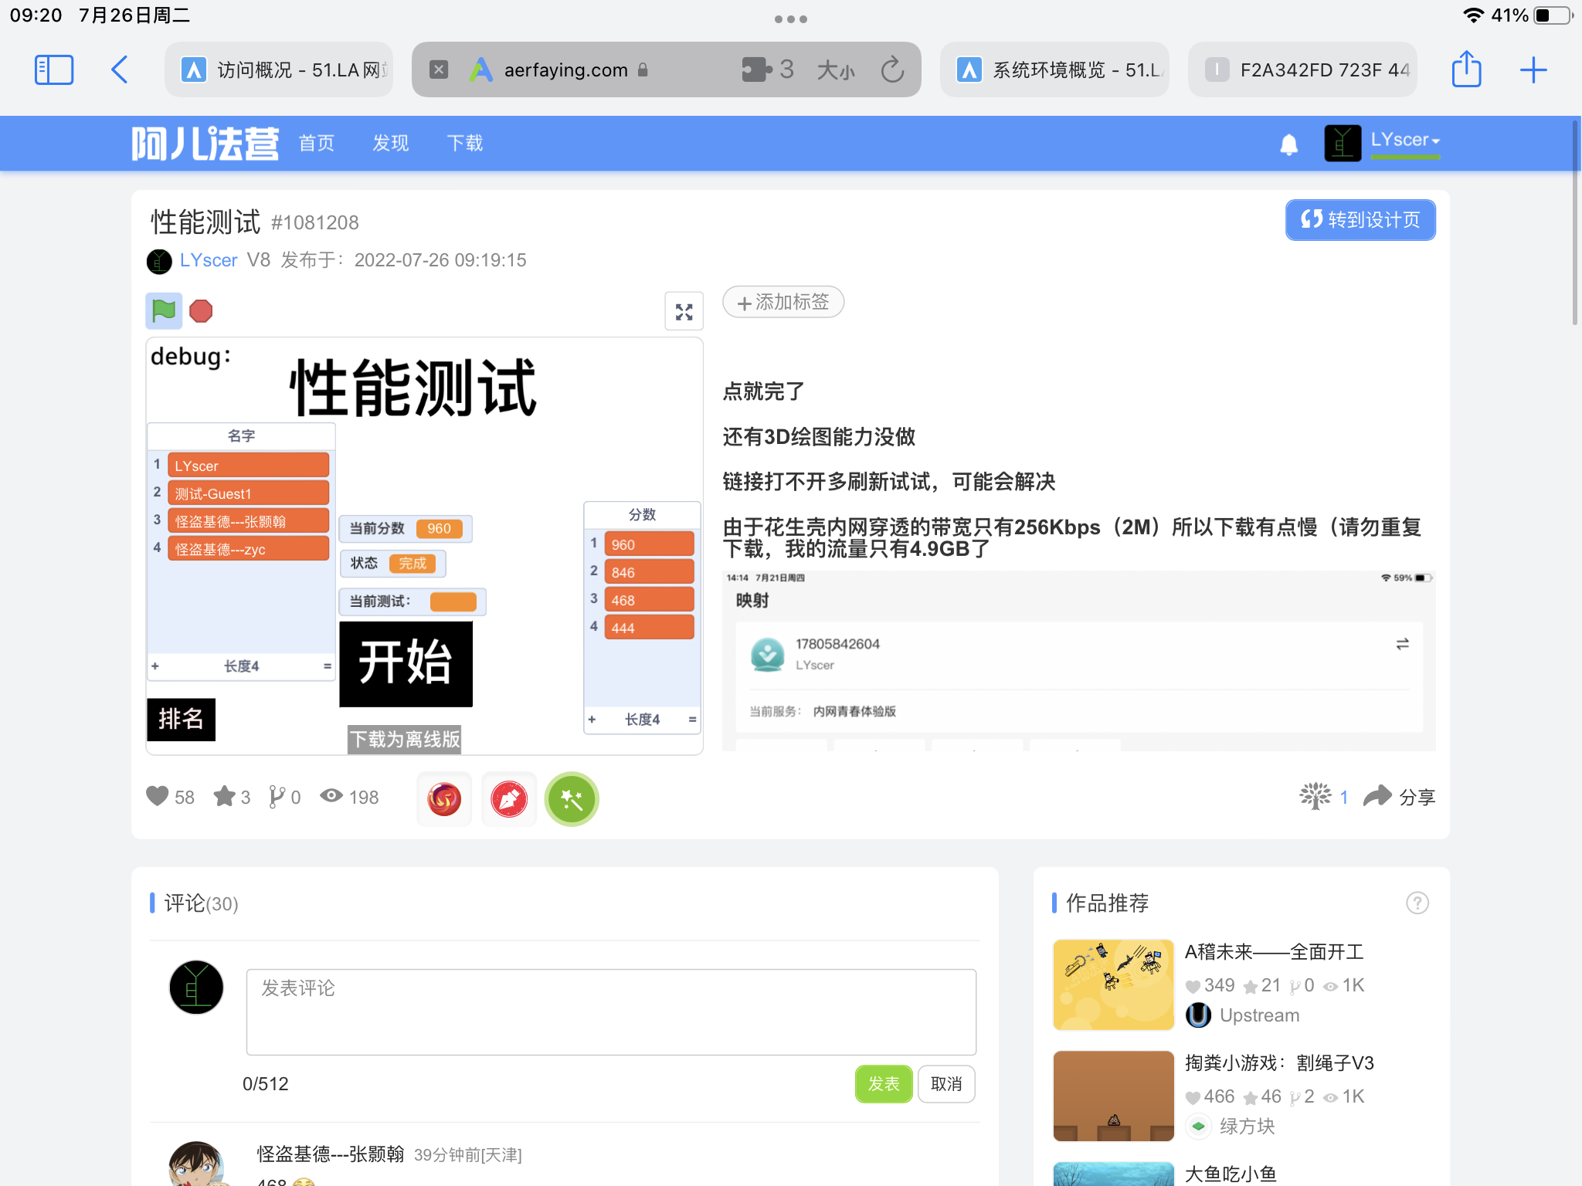Expand the stage to fullscreen
Image resolution: width=1582 pixels, height=1186 pixels.
coord(684,312)
